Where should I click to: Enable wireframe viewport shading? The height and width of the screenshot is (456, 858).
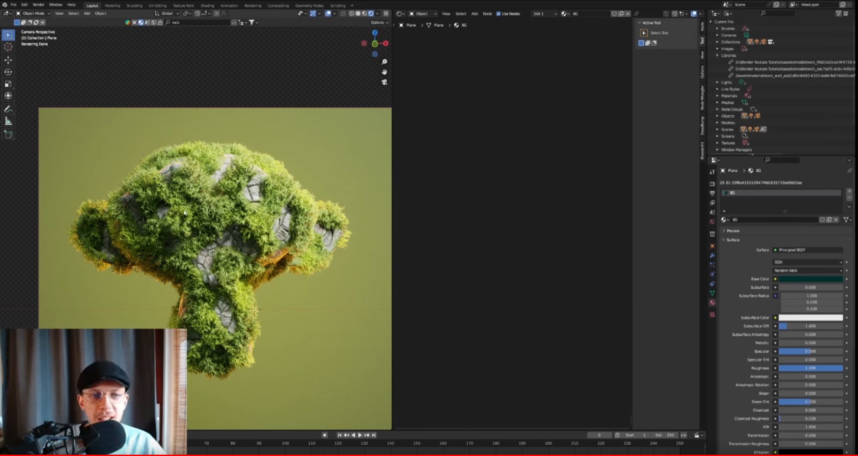351,13
